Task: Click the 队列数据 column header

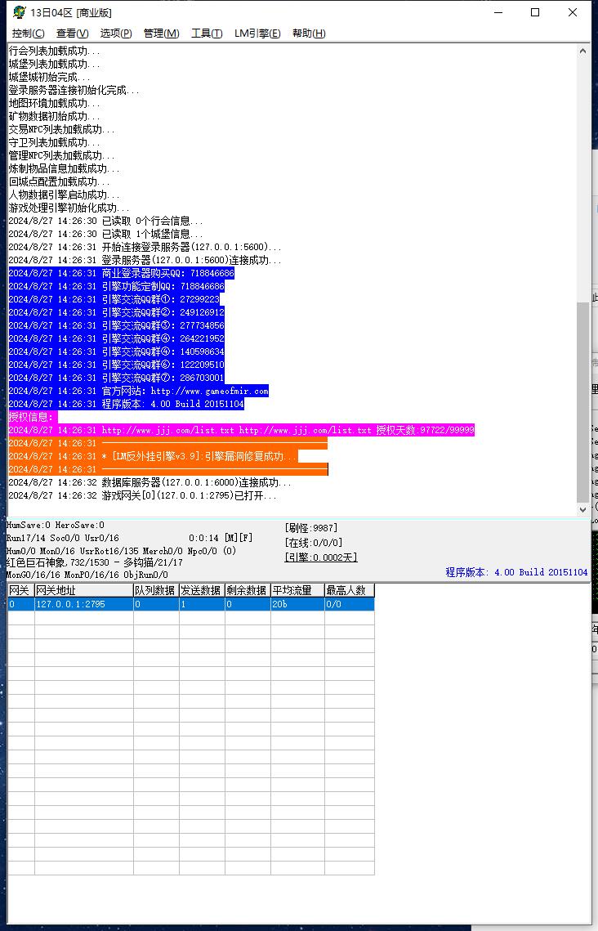Action: [156, 590]
